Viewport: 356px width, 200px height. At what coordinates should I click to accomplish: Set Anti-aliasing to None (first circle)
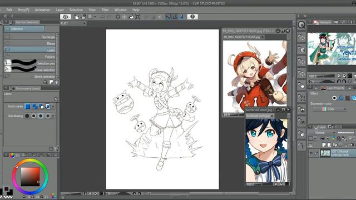click(x=27, y=116)
